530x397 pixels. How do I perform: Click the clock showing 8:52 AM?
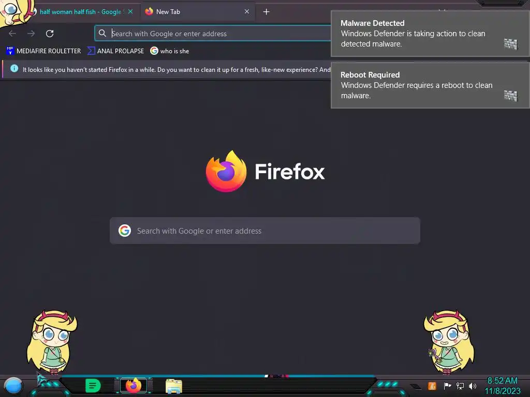(x=502, y=386)
